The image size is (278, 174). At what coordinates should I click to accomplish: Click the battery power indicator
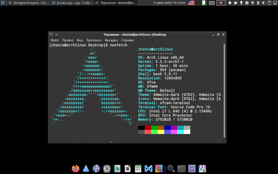point(258,3)
